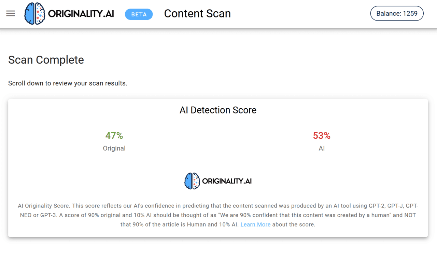Click the blue BETA badge
437x258 pixels.
click(139, 14)
